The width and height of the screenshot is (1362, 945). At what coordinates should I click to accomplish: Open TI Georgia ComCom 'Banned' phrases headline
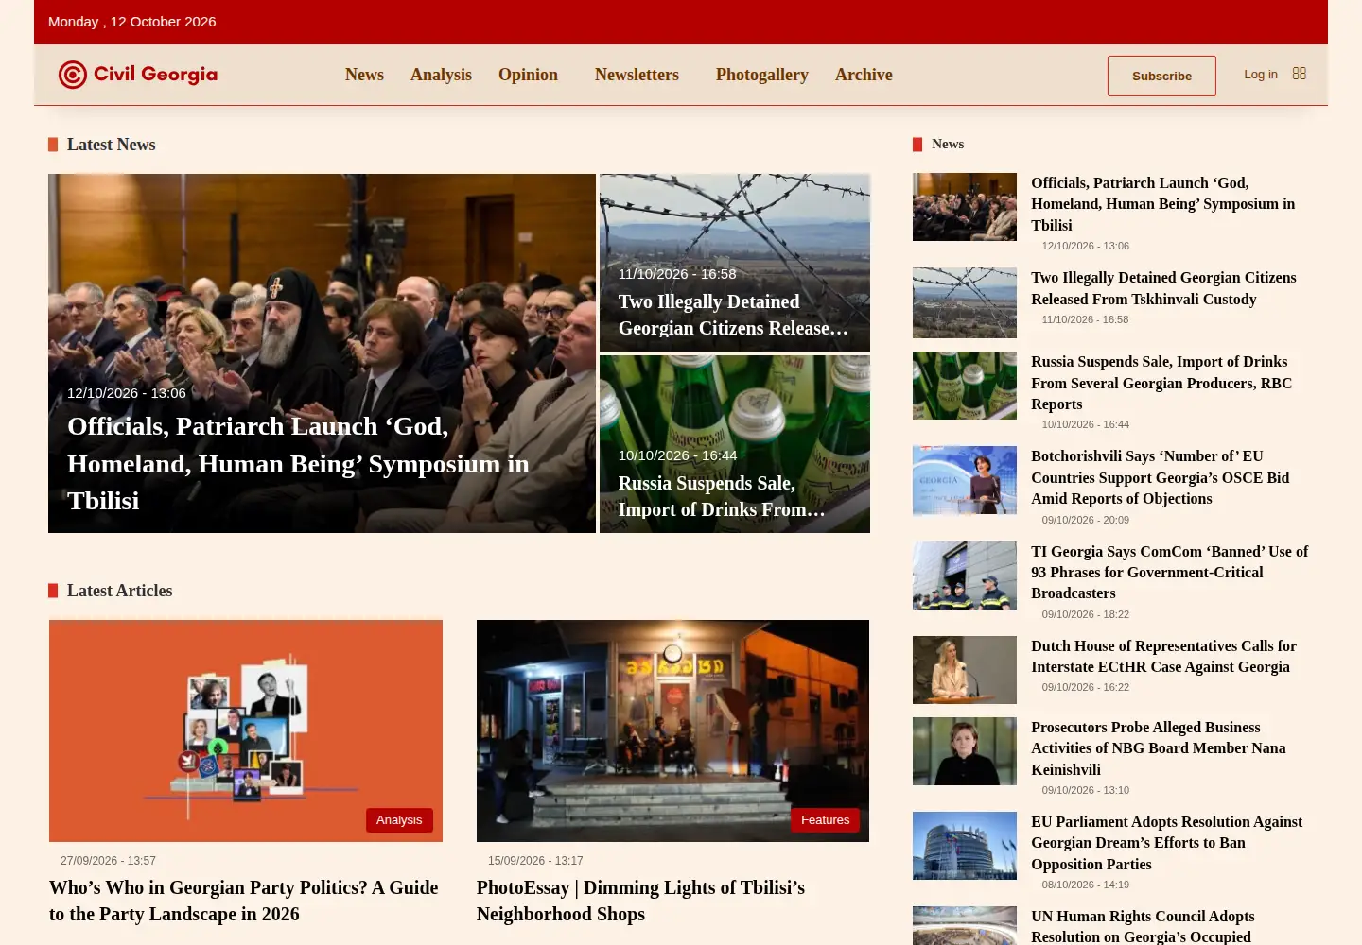pyautogui.click(x=1170, y=572)
